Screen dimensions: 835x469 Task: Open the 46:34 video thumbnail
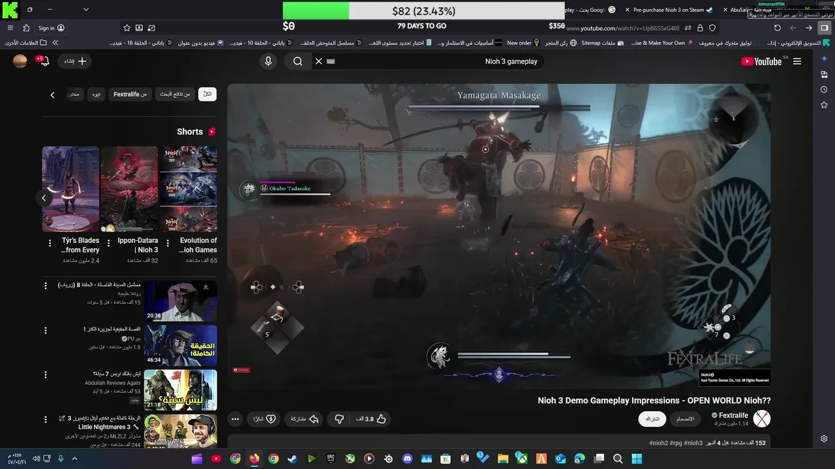pyautogui.click(x=181, y=345)
